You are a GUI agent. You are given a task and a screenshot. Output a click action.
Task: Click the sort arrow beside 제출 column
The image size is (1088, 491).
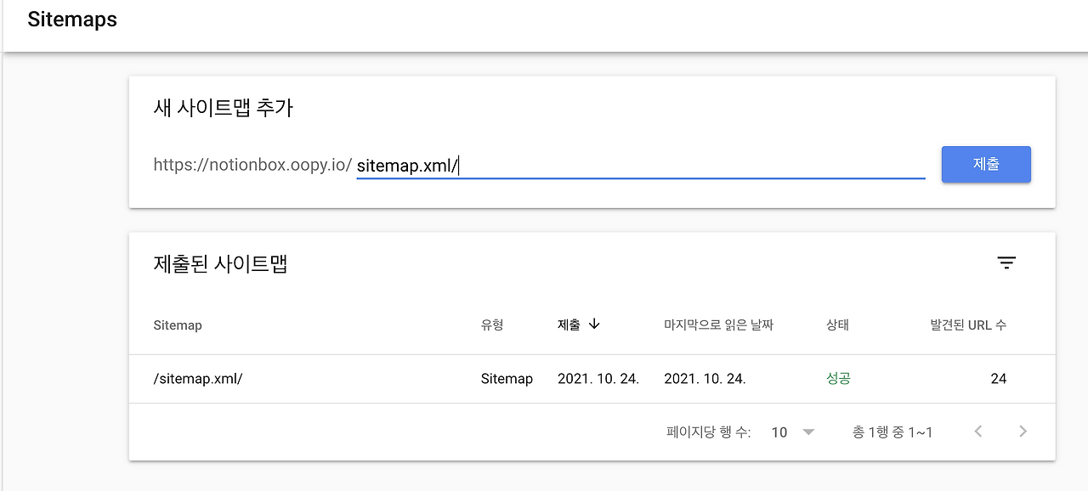[594, 325]
